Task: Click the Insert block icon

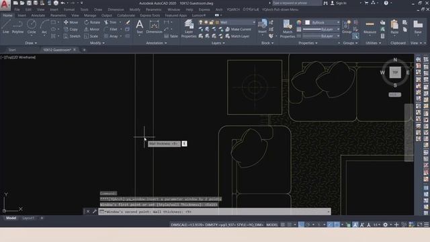Action: click(263, 27)
